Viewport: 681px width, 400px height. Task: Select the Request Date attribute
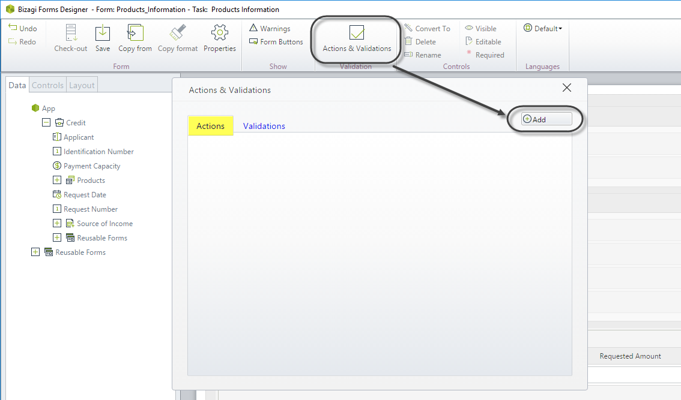pos(85,195)
